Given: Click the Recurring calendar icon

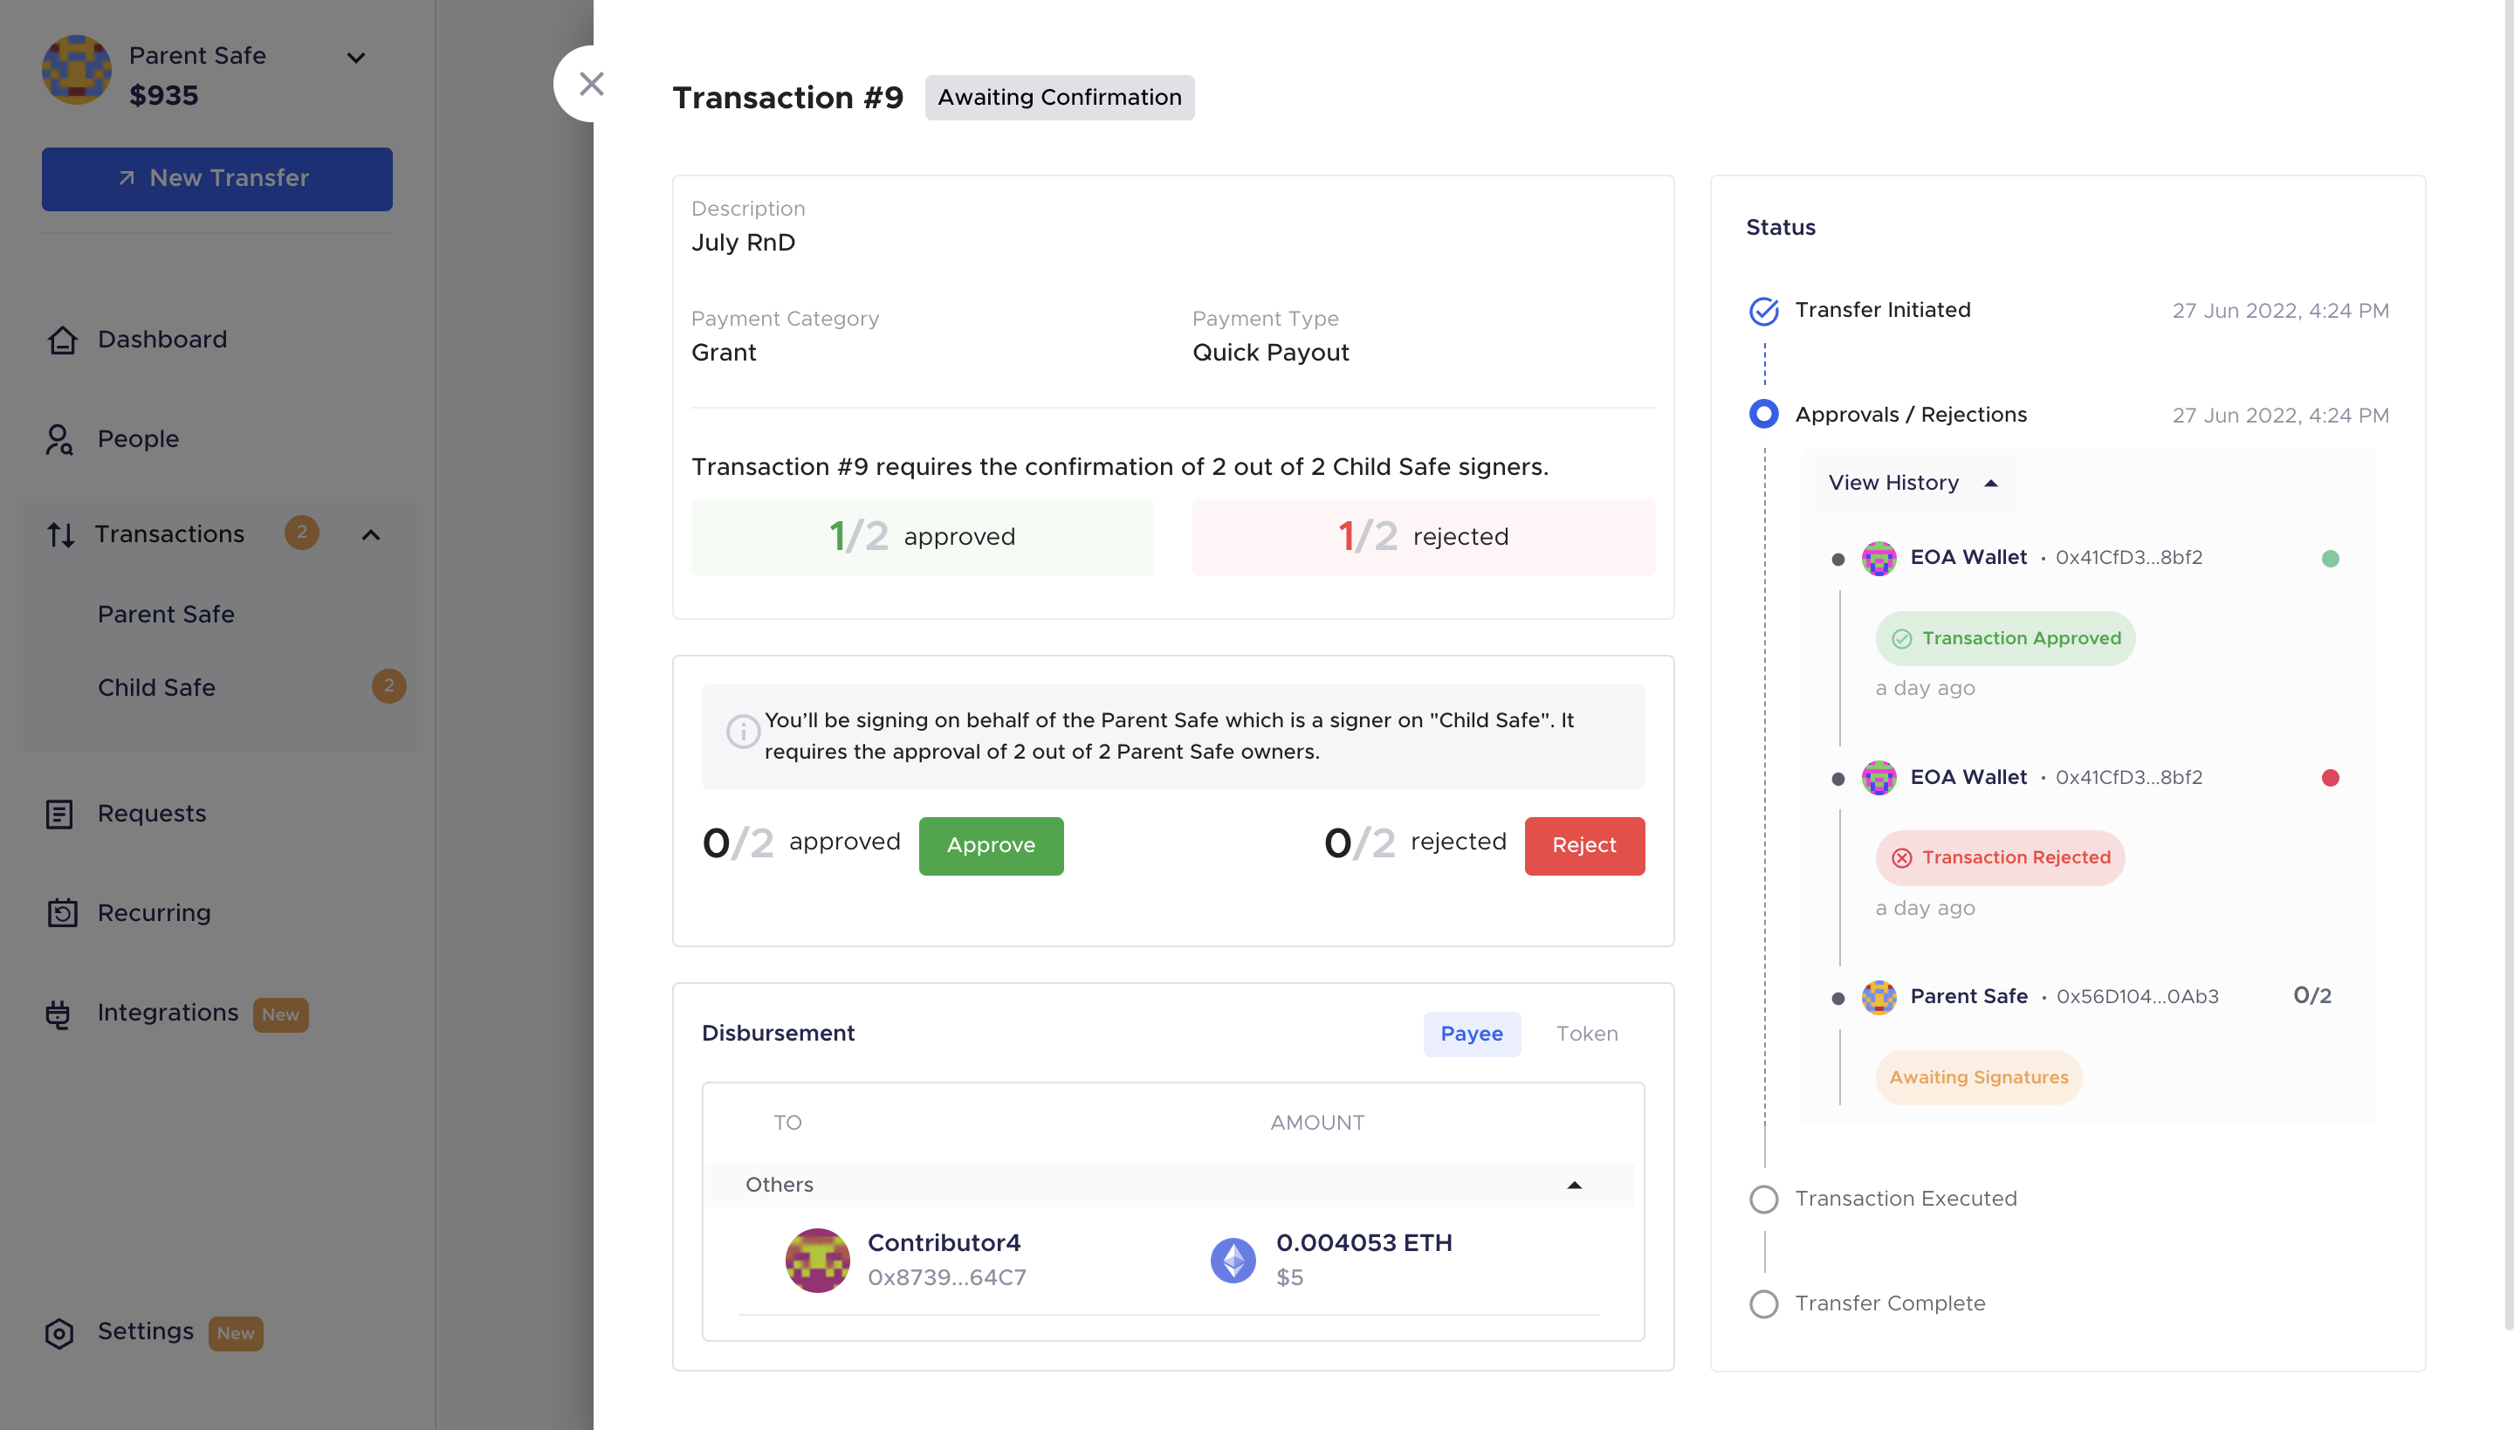Looking at the screenshot, I should (62, 912).
